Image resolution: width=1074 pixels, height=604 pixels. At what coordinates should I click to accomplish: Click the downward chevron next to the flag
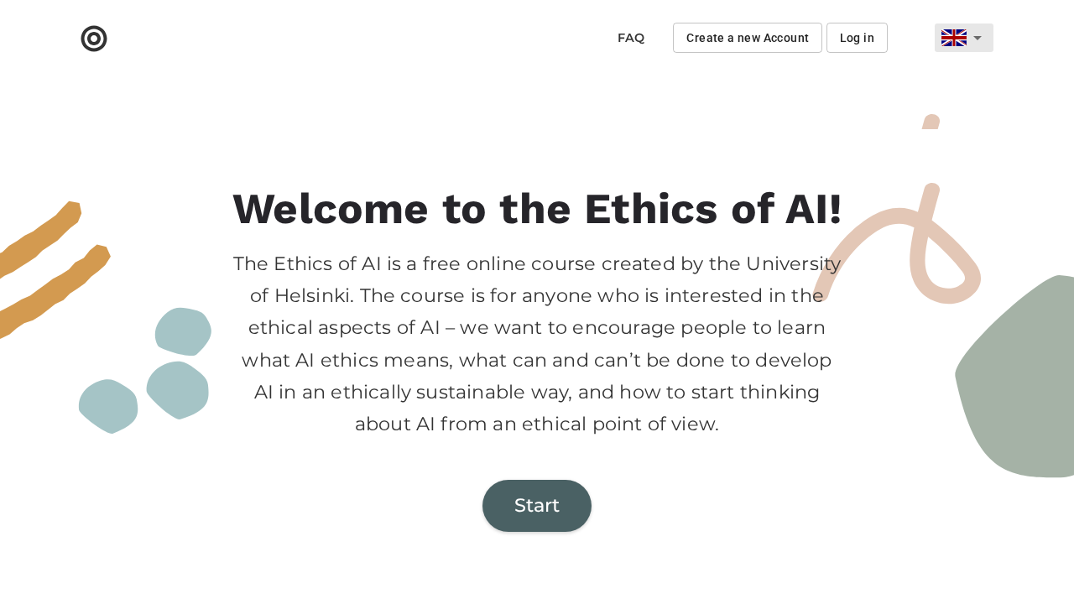tap(979, 37)
